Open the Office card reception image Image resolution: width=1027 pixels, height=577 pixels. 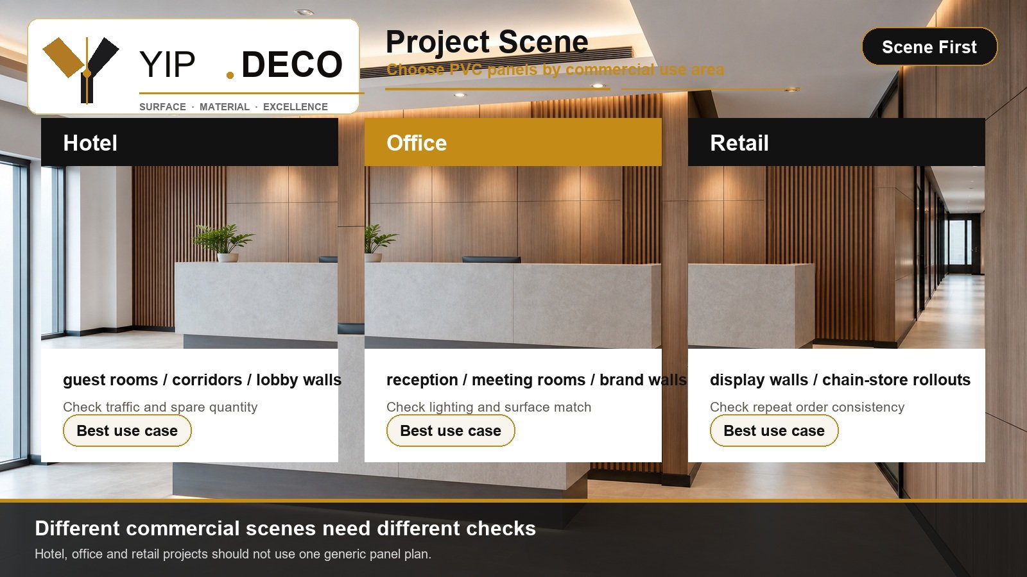coord(513,257)
